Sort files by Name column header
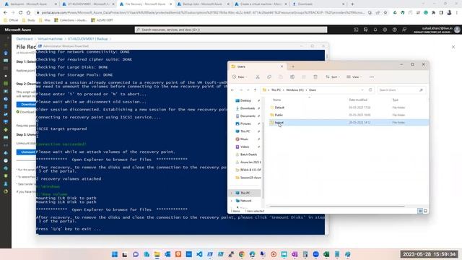The width and height of the screenshot is (462, 260). 276,100
